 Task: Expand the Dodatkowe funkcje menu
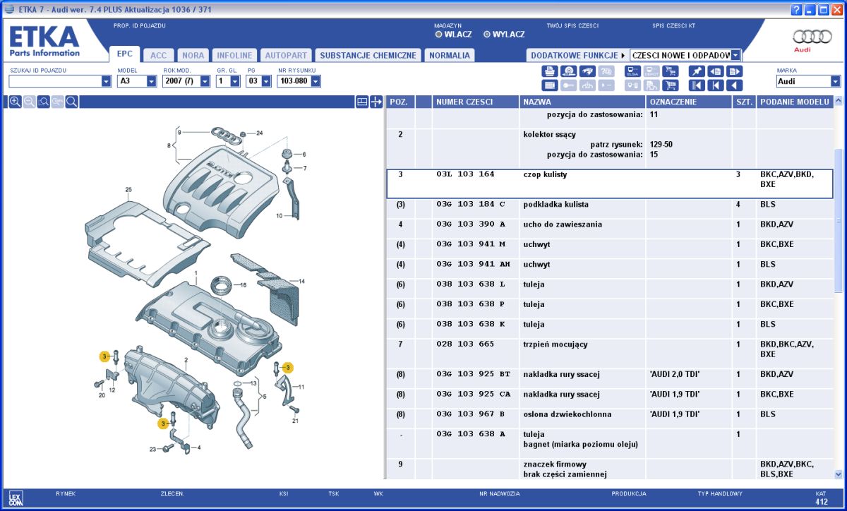click(578, 55)
